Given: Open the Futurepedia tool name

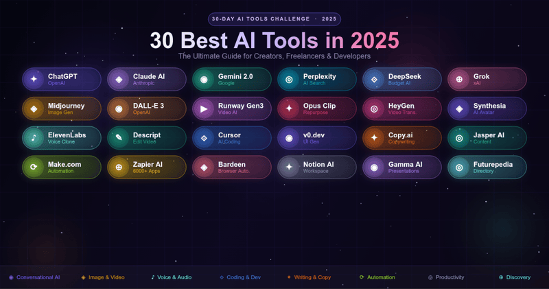Looking at the screenshot, I should coord(493,164).
